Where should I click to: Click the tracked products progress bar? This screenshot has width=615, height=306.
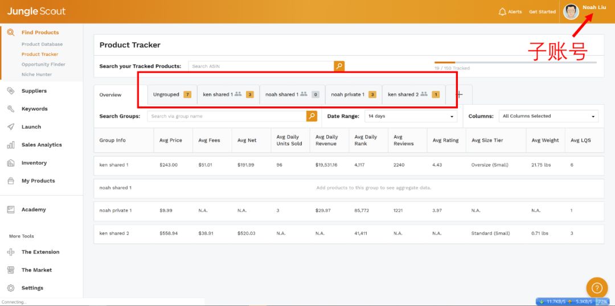[515, 63]
